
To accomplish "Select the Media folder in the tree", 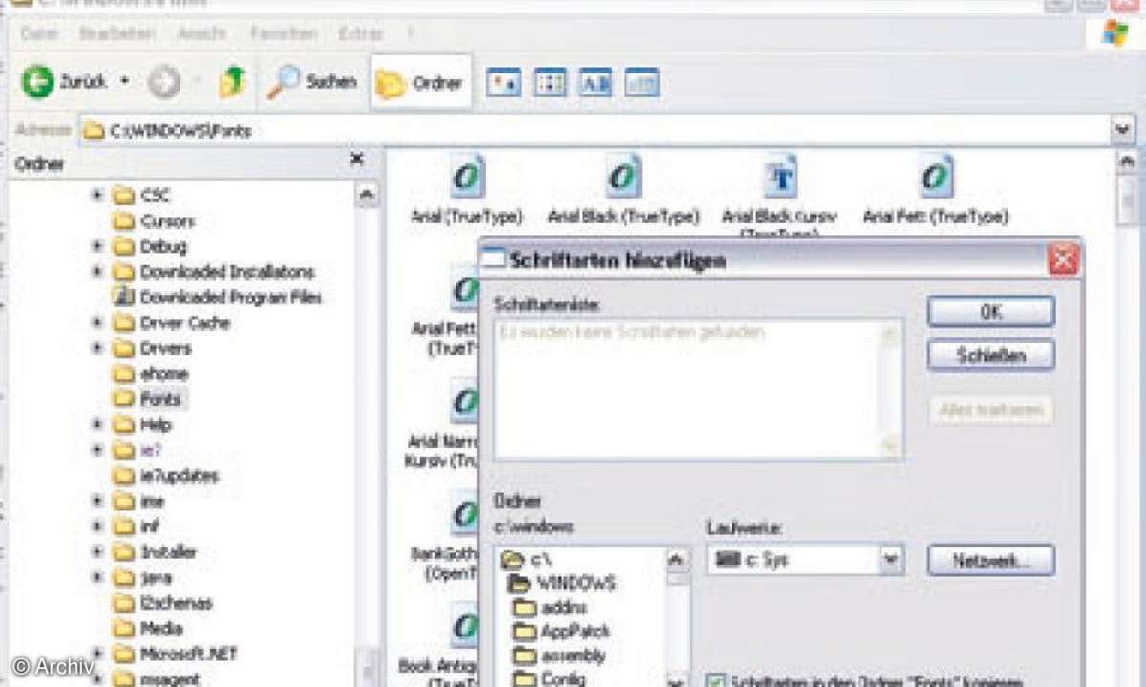I will pos(161,629).
